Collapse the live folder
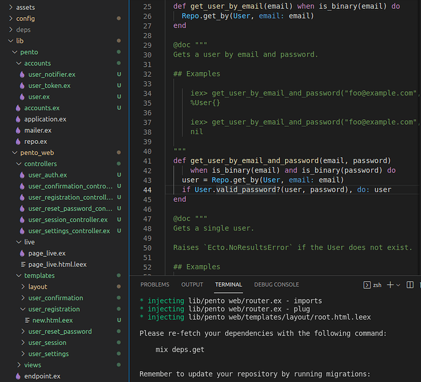Screen dimensions: 421x382 (x=19, y=242)
